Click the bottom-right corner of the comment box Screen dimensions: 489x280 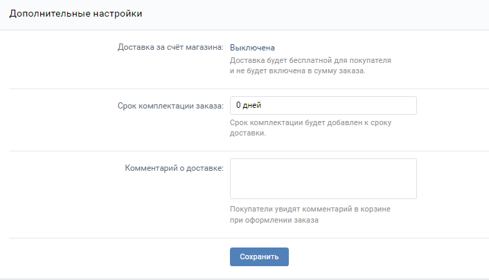point(412,195)
